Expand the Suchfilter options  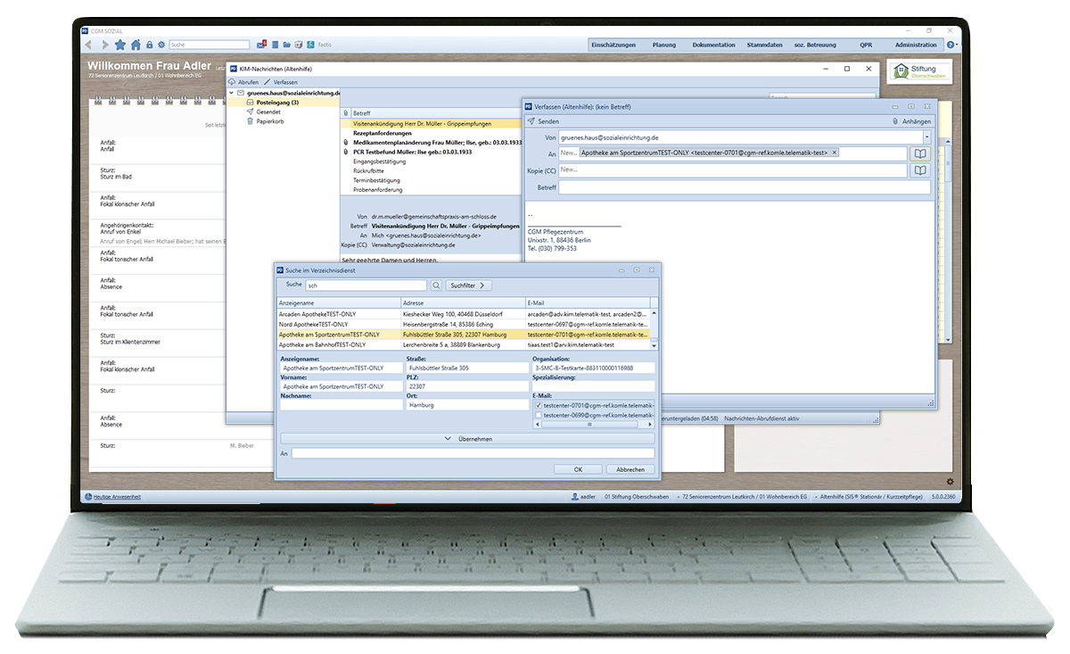pos(469,286)
